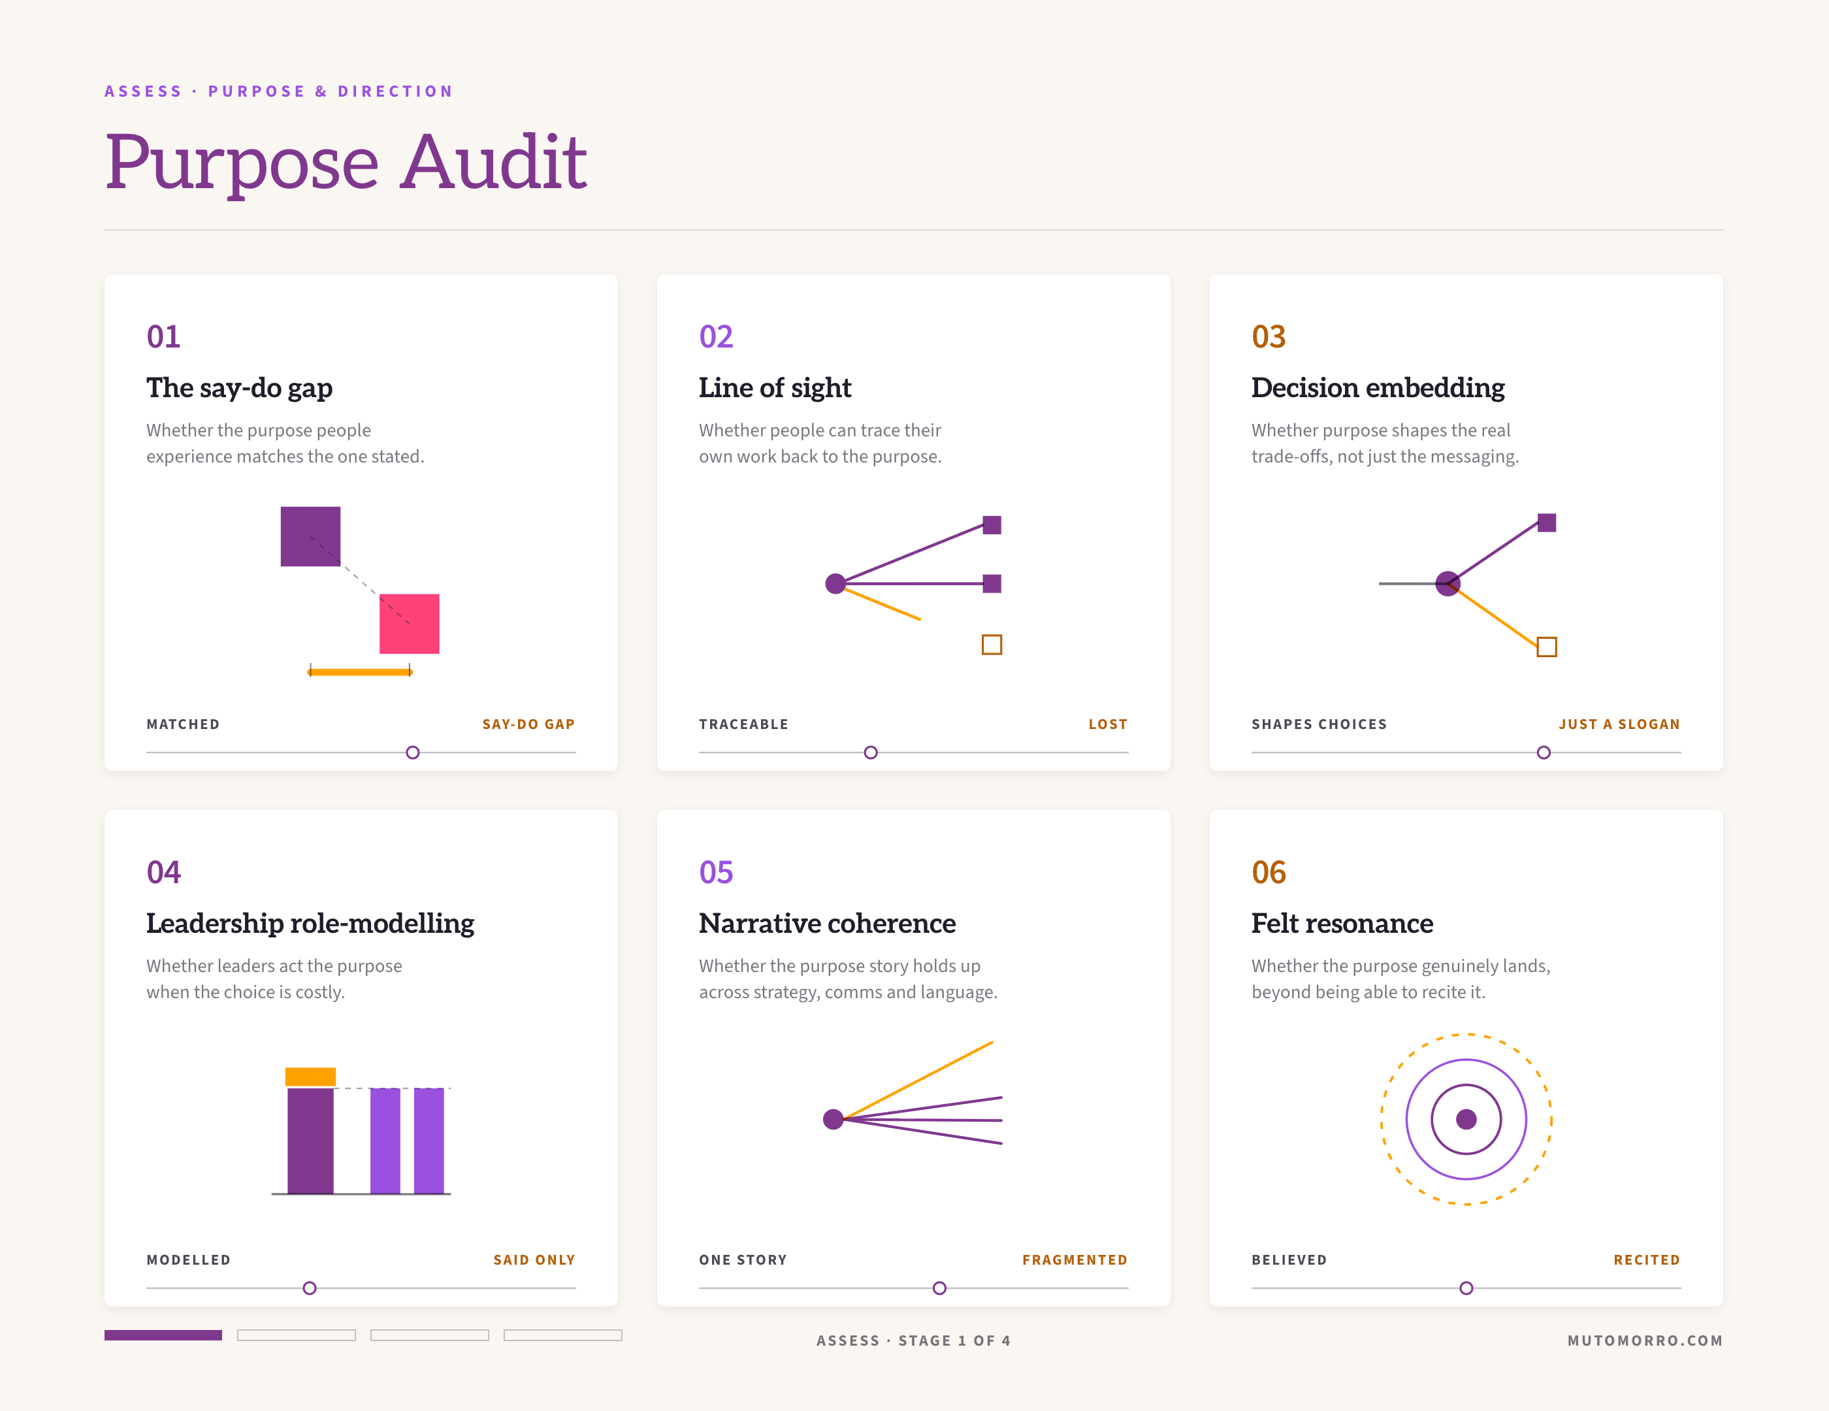
Task: Click the 'TRACEABLE' scale label
Action: [743, 724]
